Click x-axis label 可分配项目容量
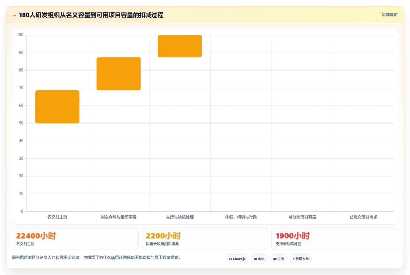 (x=302, y=217)
